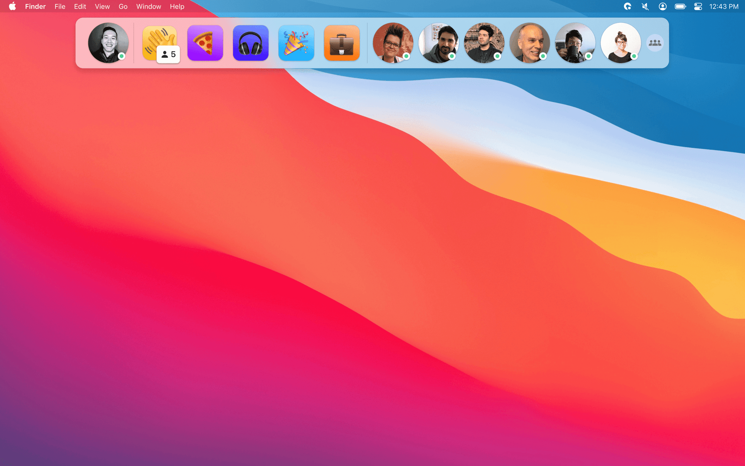This screenshot has height=466, width=745.
Task: Click the battery status icon
Action: (680, 6)
